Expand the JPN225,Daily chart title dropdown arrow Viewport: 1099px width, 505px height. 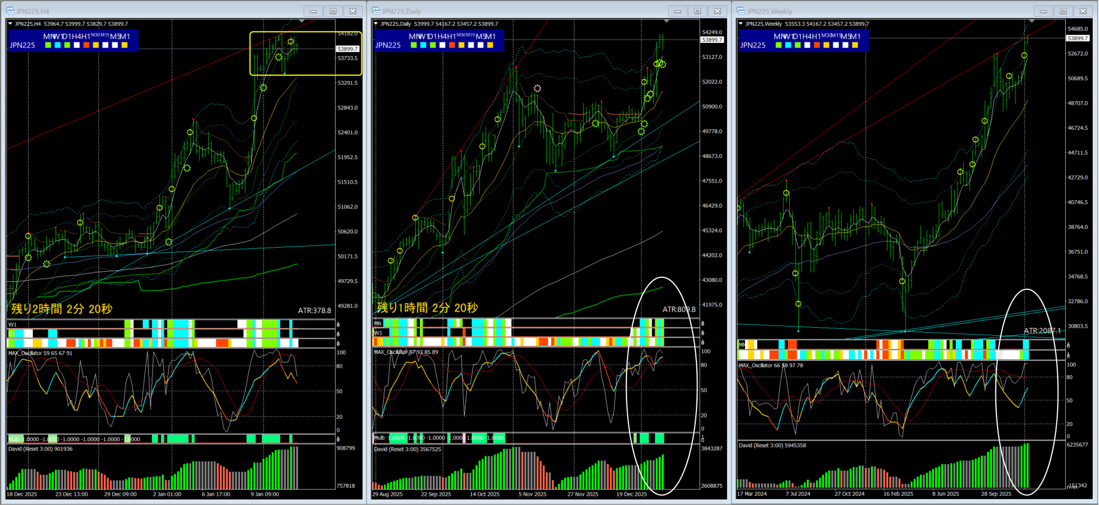376,24
